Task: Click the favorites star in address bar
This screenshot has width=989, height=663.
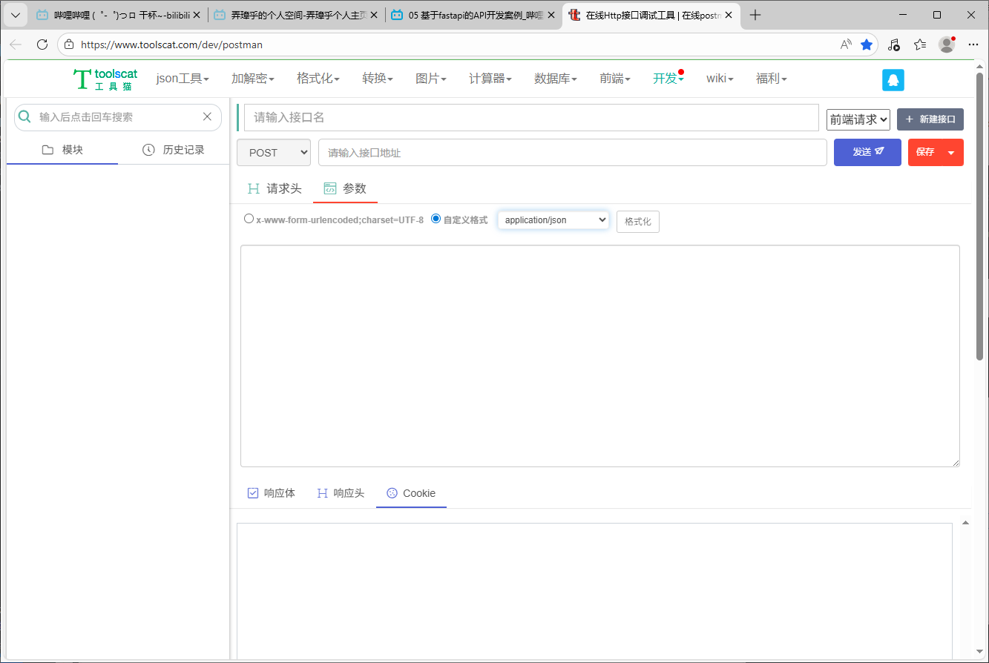Action: click(x=866, y=44)
